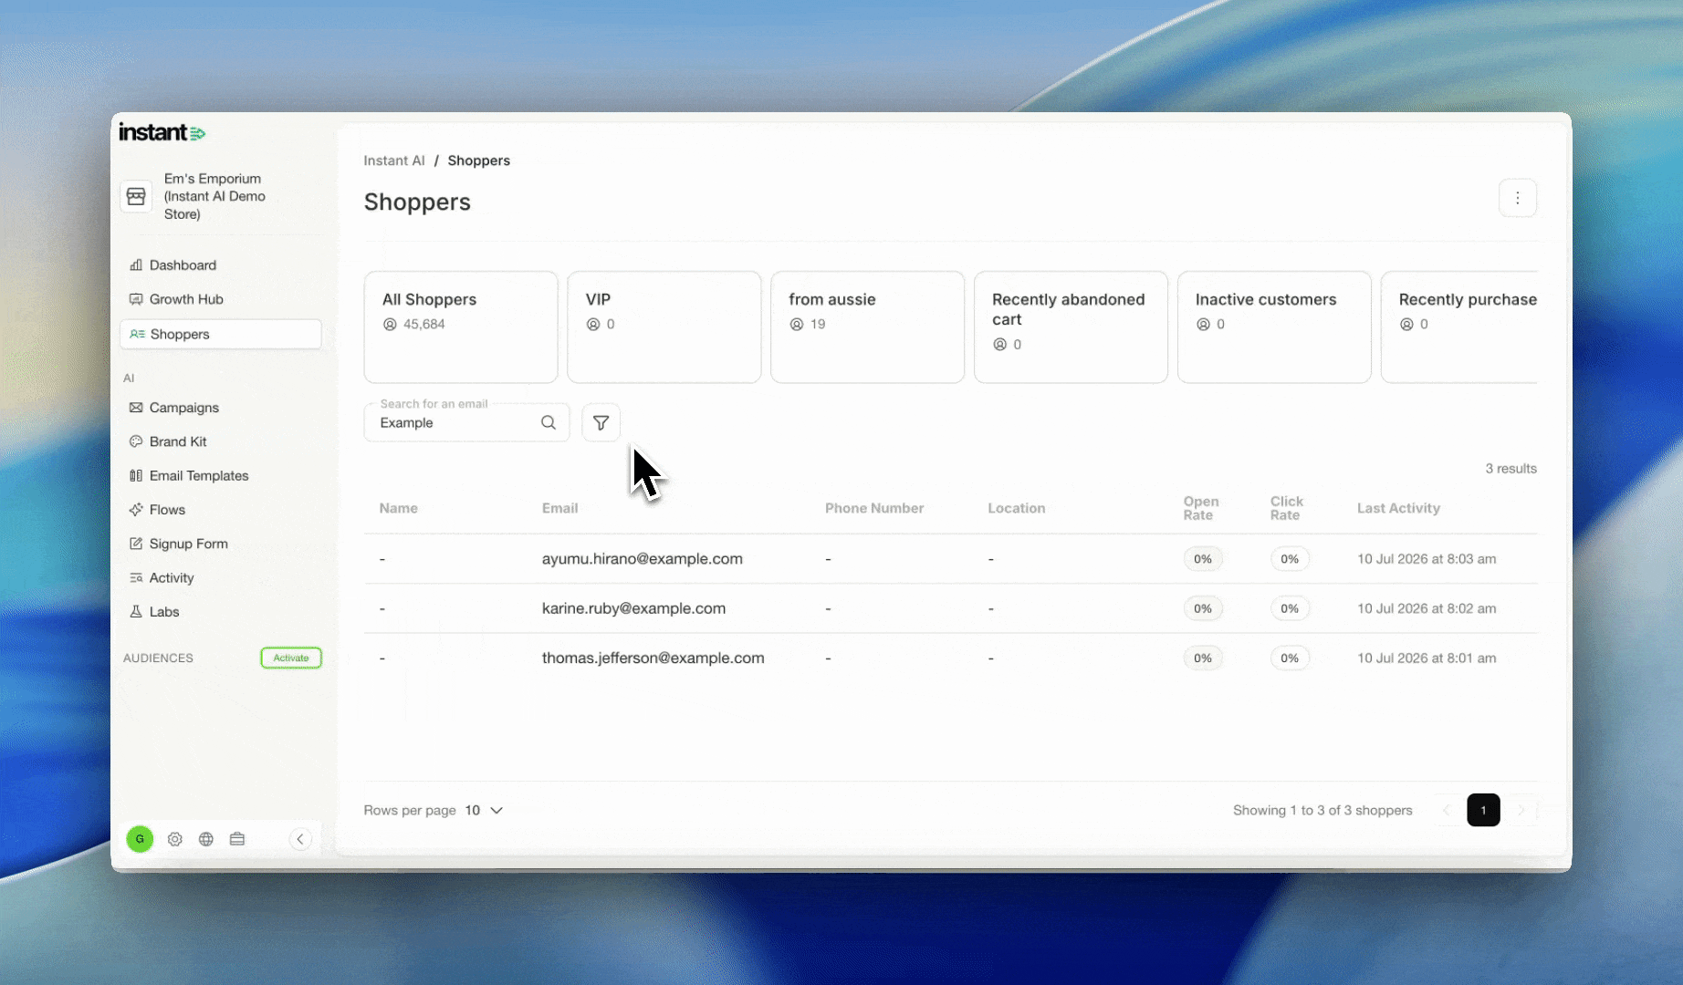Click the AUDIENCES section label
This screenshot has height=985, width=1683.
(158, 658)
